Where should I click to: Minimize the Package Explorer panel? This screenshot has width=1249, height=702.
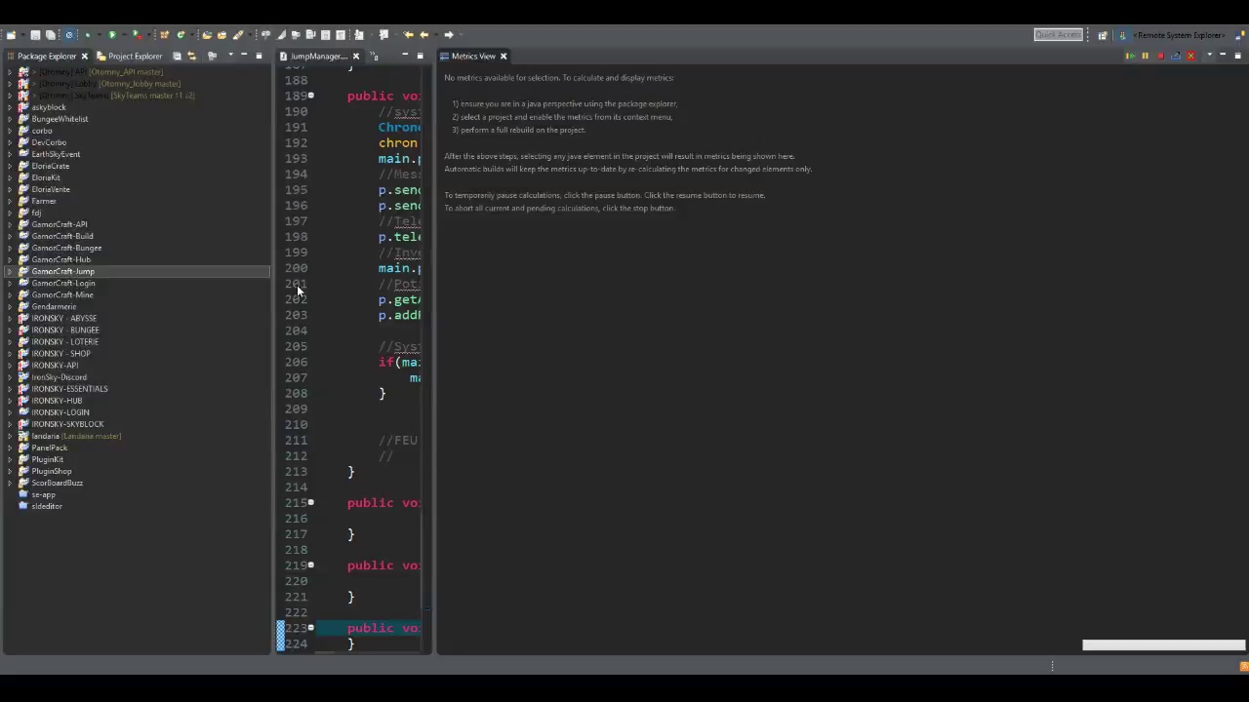point(244,56)
